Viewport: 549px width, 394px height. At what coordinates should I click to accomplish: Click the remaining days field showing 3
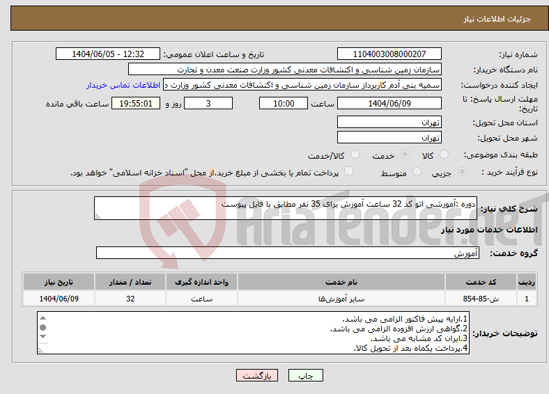[208, 103]
